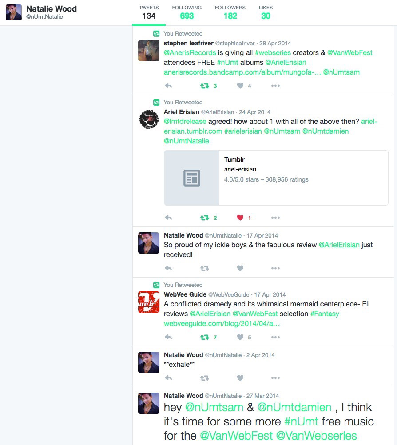397x445 pixels.
Task: Open more options on stephen leafriver's tweet
Action: (x=275, y=86)
